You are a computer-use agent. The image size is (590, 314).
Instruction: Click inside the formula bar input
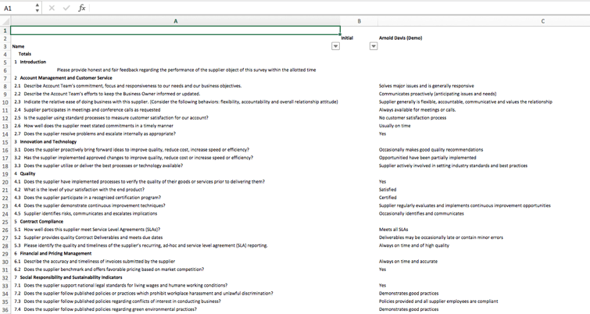(338, 8)
